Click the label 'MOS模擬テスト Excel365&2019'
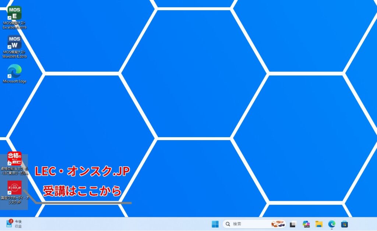 14,25
